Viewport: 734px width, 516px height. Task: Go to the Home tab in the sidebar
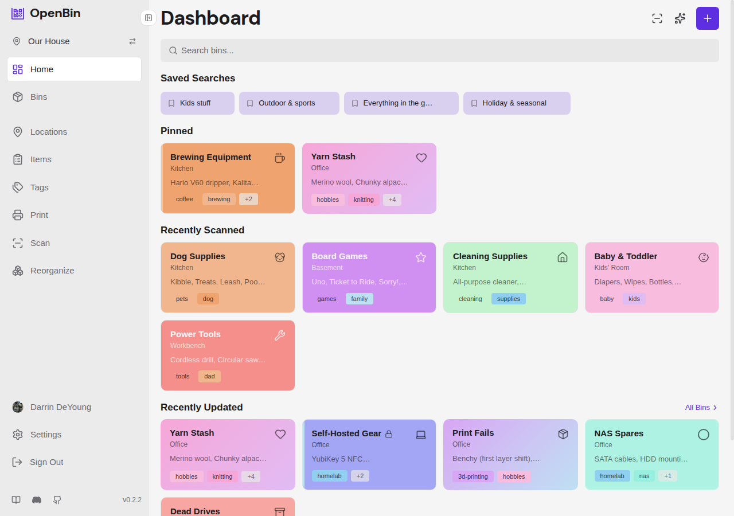[x=41, y=69]
